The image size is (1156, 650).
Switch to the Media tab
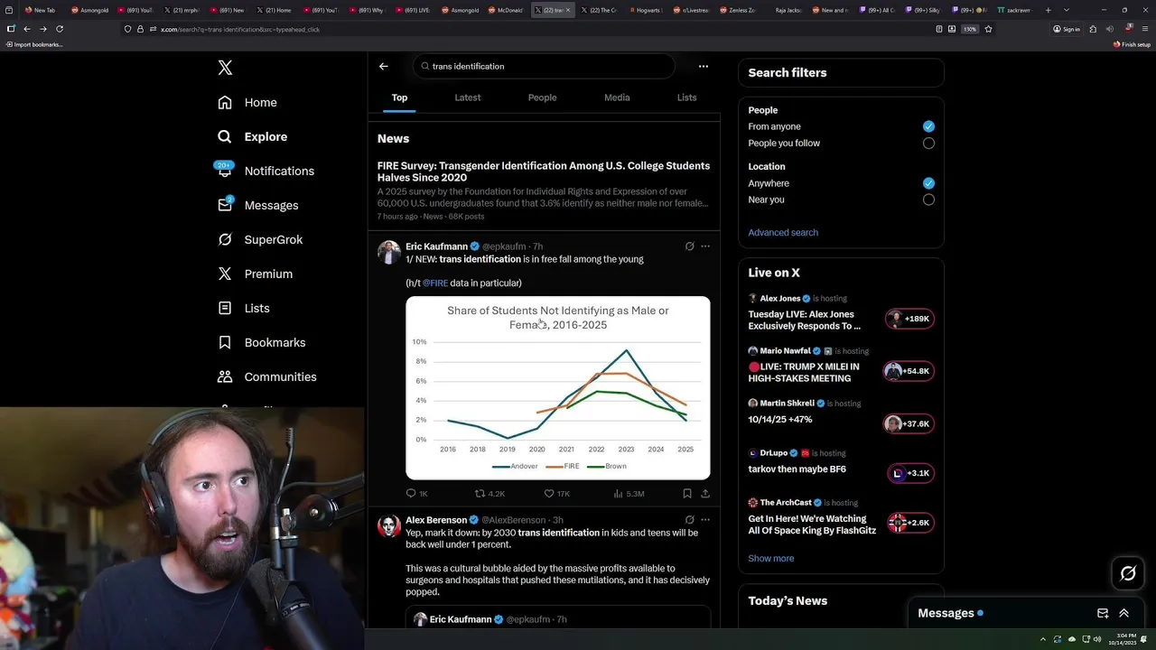[x=617, y=97]
